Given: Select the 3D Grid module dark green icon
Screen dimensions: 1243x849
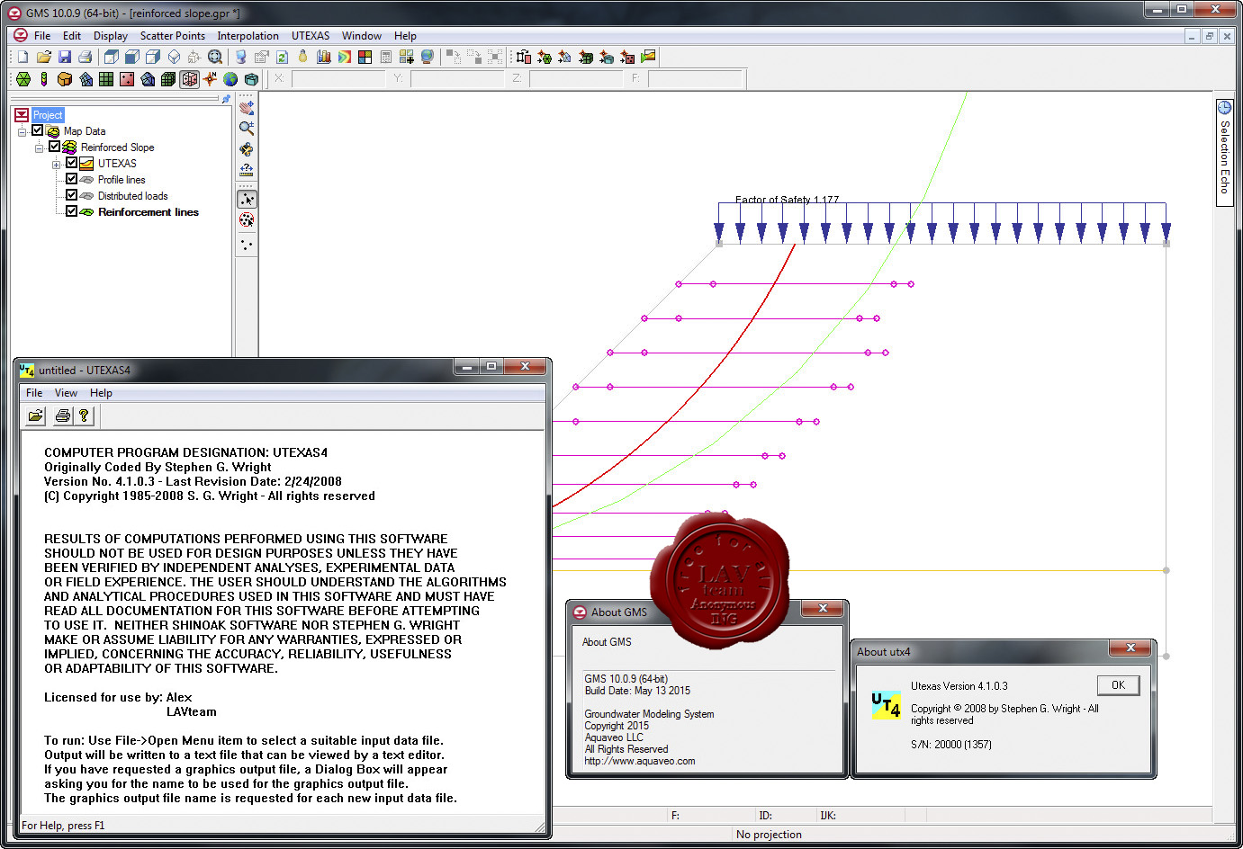Looking at the screenshot, I should pos(168,79).
